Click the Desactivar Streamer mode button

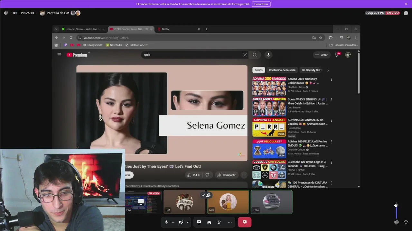coord(261,4)
